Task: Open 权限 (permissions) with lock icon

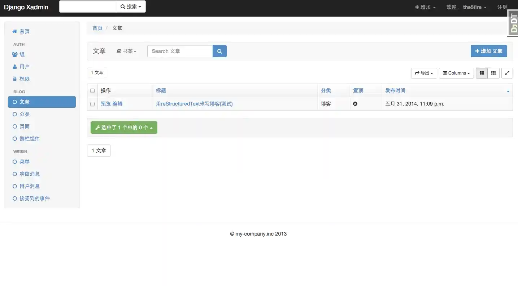Action: (24, 79)
